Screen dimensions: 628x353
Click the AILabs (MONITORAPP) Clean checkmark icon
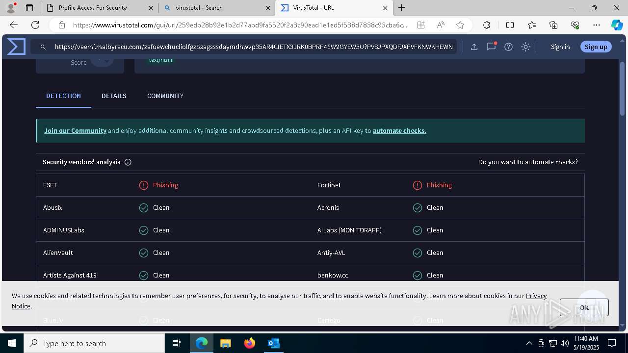[x=417, y=230]
